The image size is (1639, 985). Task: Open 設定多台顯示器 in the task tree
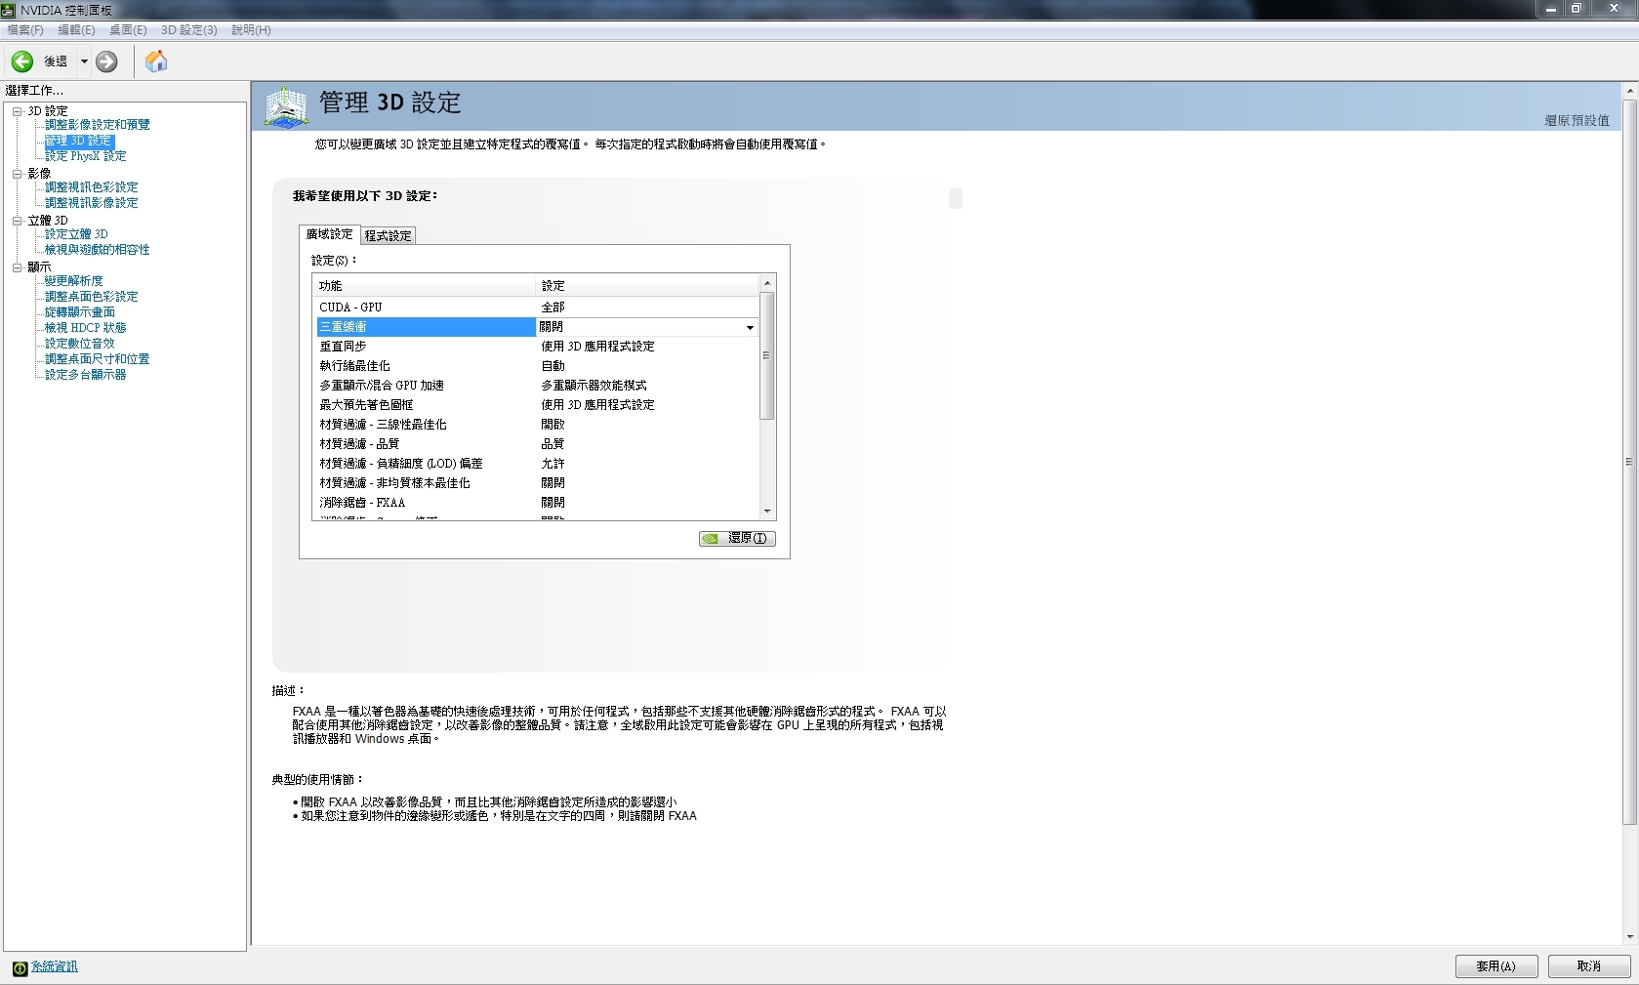86,375
